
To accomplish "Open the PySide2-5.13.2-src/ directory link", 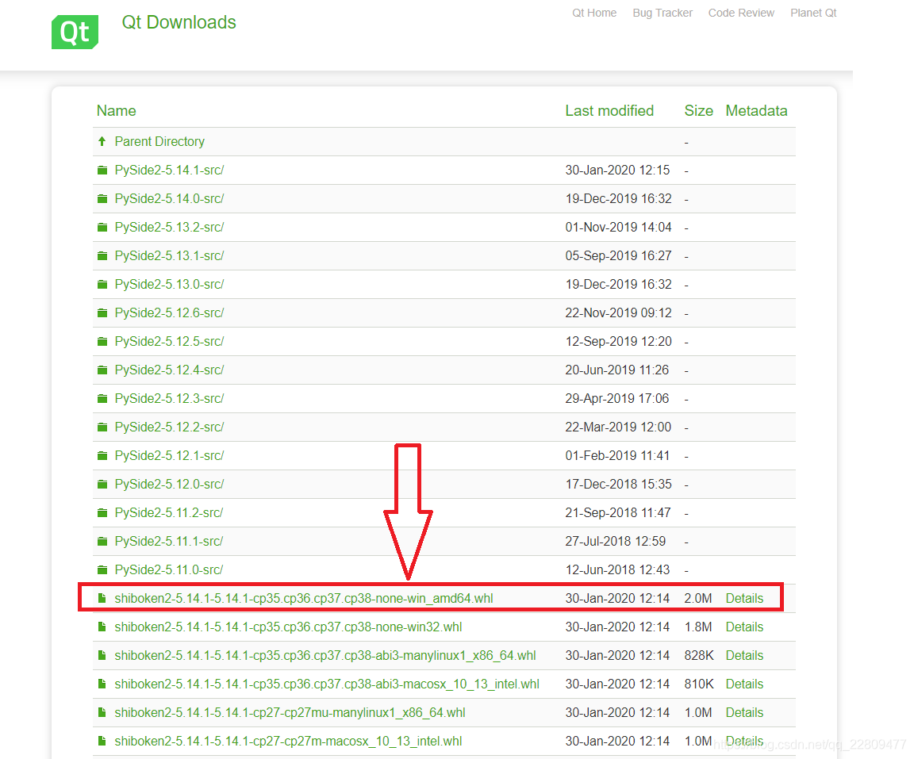I will coord(169,227).
